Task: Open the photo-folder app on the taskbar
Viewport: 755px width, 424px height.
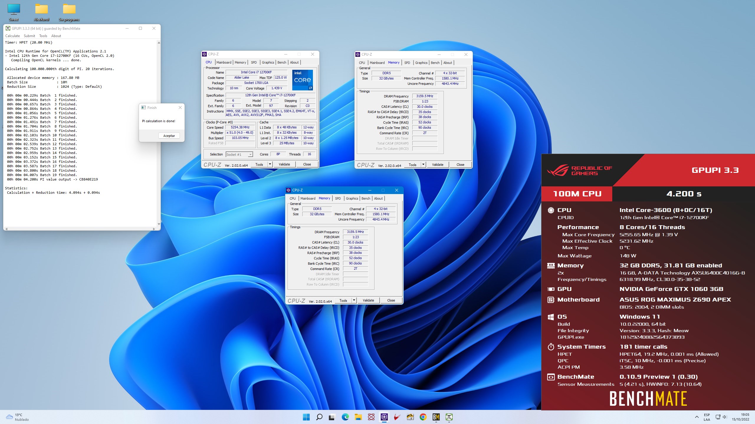Action: [x=410, y=417]
